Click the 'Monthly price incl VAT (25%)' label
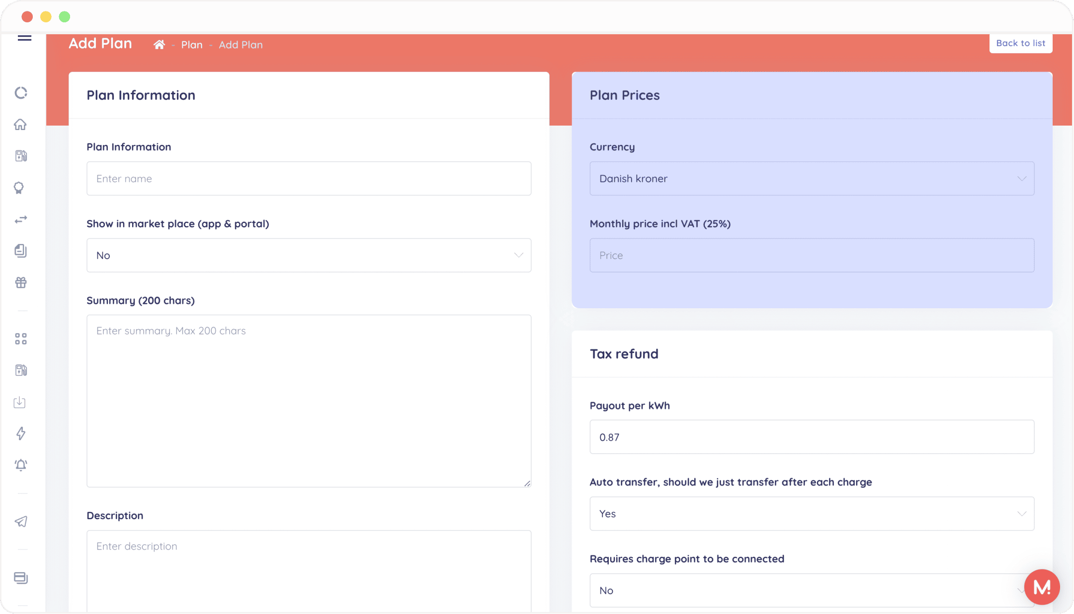Screen dimensions: 1074x614 (x=660, y=224)
